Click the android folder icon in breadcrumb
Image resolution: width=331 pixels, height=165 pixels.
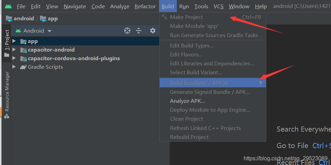click(9, 19)
